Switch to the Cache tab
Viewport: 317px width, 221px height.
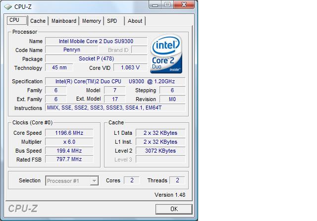(38, 21)
